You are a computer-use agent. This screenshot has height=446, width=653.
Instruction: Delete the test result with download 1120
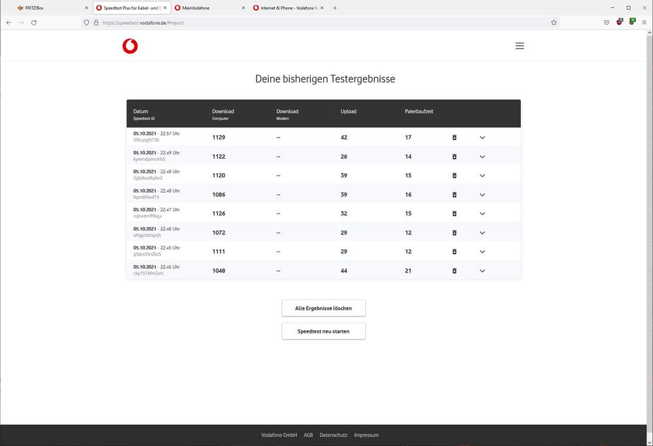pyautogui.click(x=454, y=176)
